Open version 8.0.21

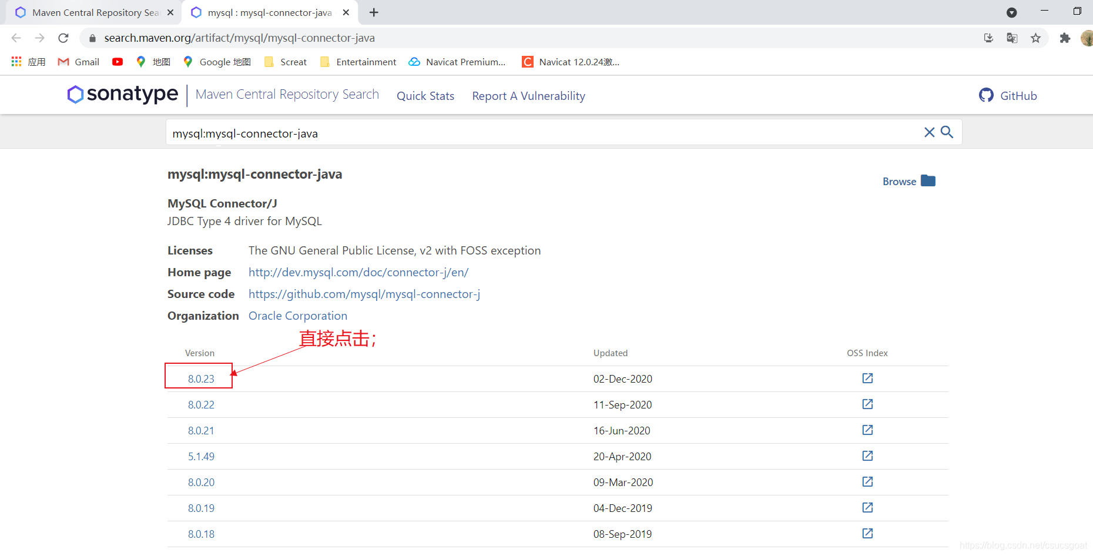[201, 431]
